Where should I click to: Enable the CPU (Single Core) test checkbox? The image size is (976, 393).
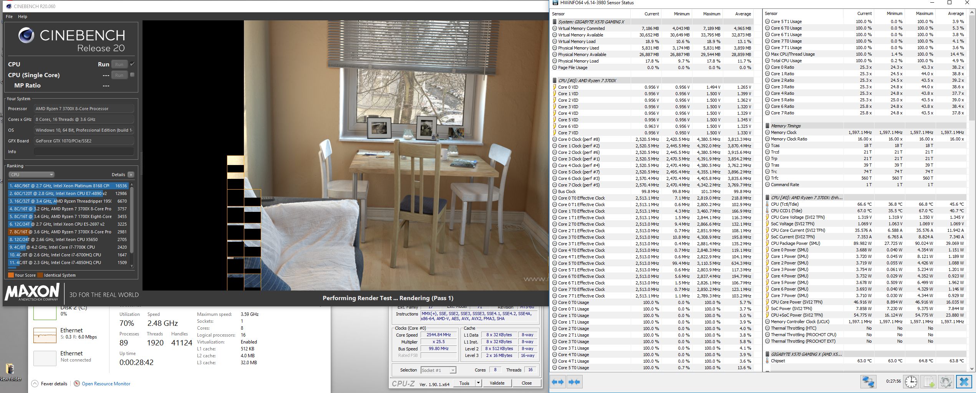(x=133, y=75)
